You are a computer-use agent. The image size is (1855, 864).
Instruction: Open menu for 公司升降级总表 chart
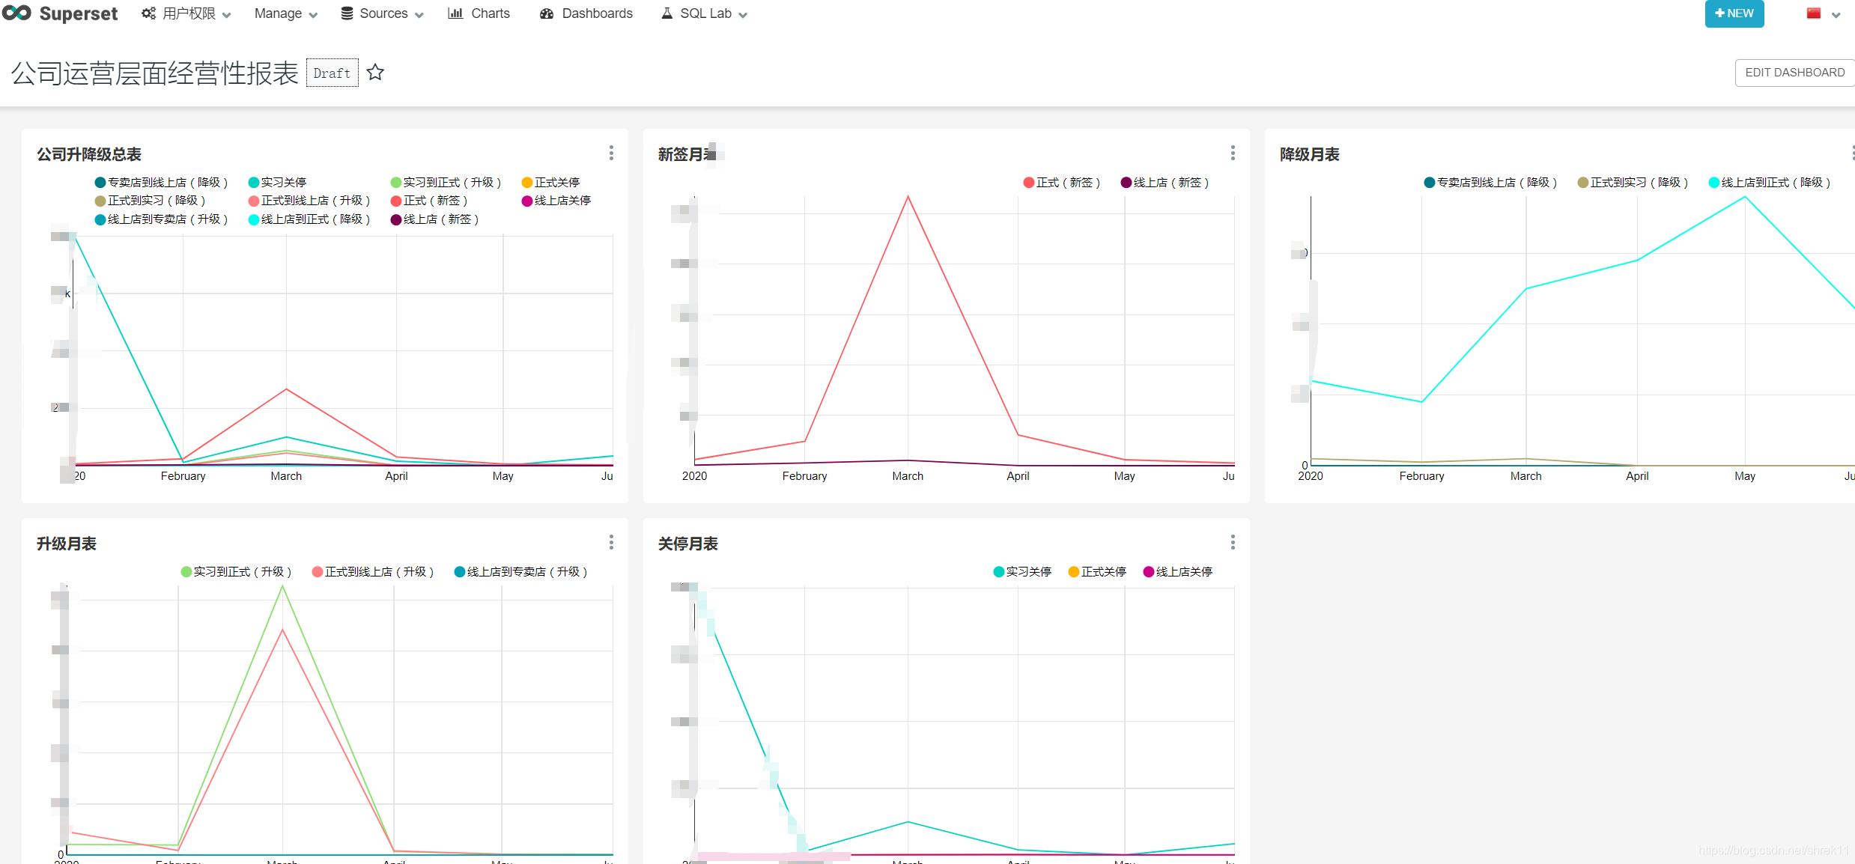[x=611, y=153]
